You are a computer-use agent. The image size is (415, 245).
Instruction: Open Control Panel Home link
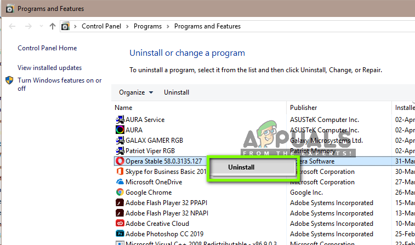click(x=47, y=48)
